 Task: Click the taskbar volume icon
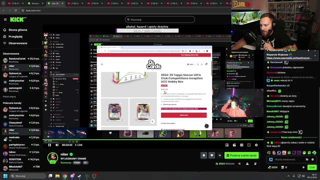(x=303, y=176)
